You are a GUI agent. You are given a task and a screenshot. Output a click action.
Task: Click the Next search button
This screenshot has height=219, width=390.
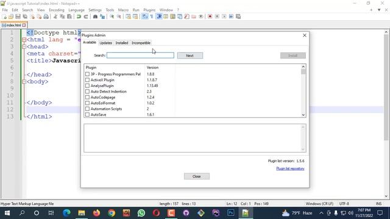[x=190, y=55]
